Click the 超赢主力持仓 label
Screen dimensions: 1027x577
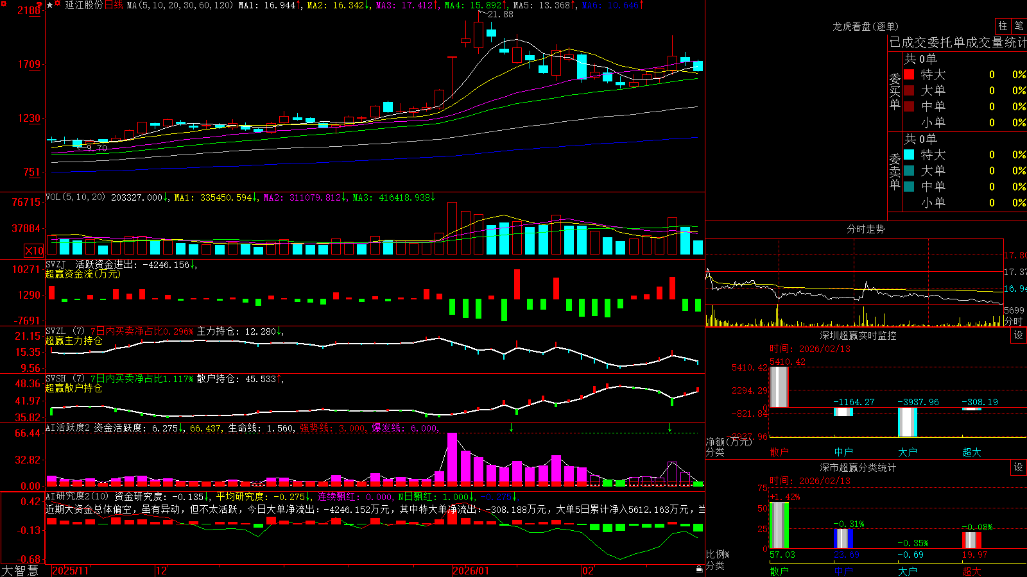pyautogui.click(x=74, y=340)
